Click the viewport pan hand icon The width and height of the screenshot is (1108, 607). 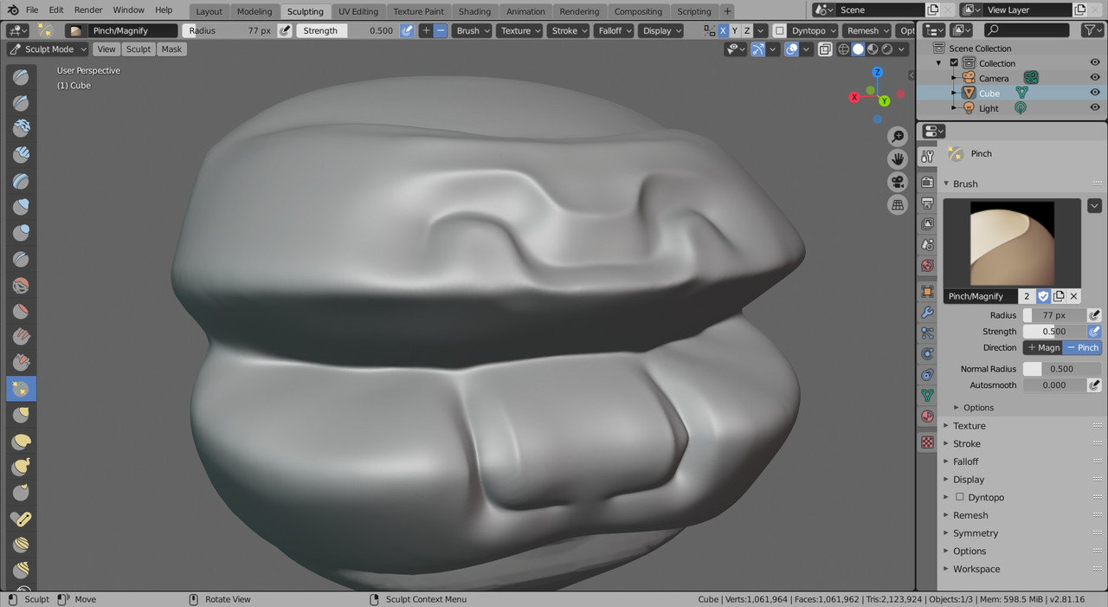[898, 159]
